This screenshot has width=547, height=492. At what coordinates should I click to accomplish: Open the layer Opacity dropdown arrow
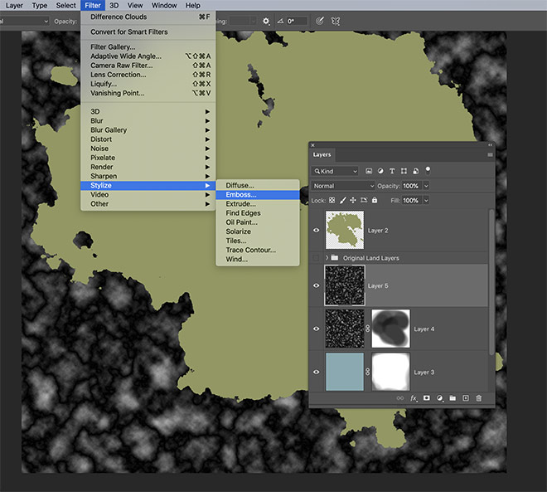pos(426,186)
